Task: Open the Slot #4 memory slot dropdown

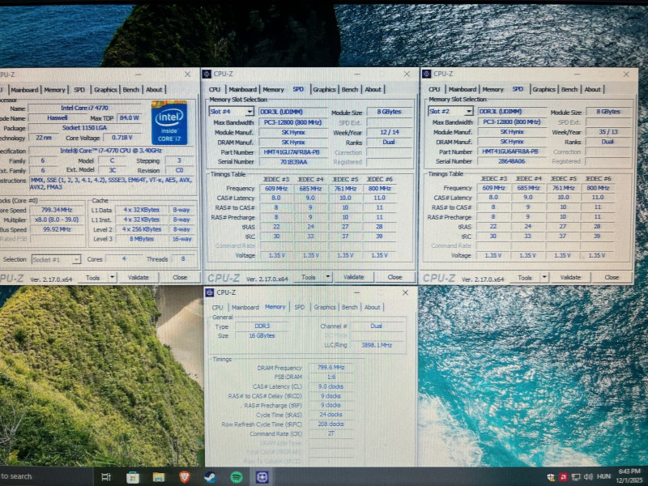Action: [x=249, y=112]
